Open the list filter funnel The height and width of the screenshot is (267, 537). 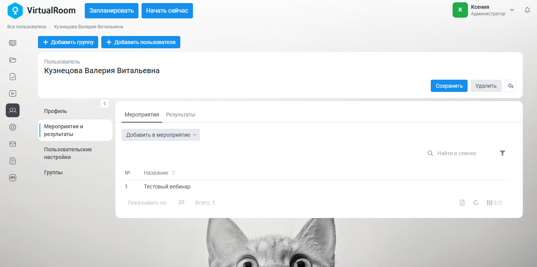(502, 153)
